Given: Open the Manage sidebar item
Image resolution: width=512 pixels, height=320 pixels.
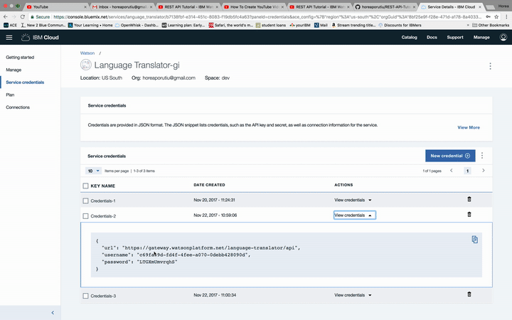Looking at the screenshot, I should [14, 70].
